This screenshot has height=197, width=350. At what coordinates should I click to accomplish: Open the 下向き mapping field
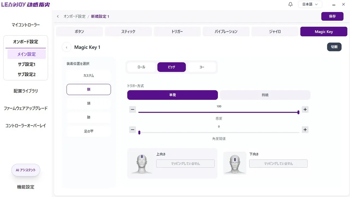[x=278, y=163]
